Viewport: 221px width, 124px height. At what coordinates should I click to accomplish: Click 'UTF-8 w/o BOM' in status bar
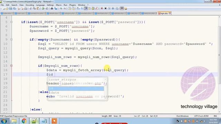tap(201, 116)
